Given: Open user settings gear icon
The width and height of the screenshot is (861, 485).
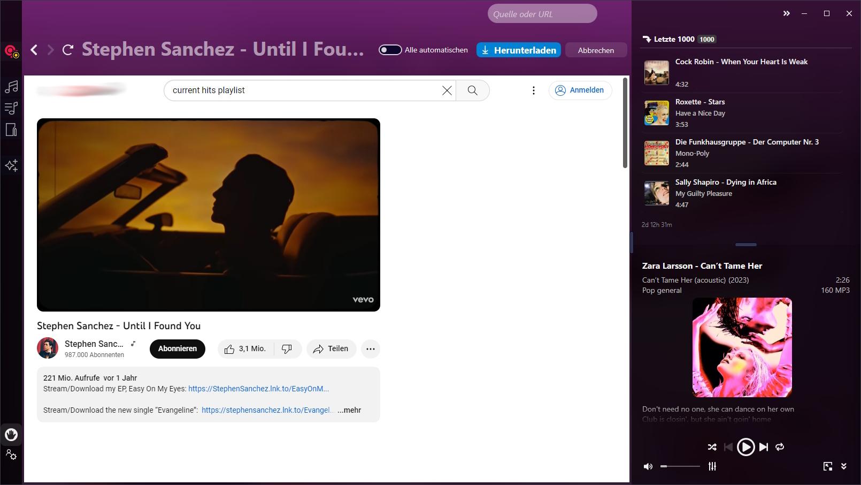Looking at the screenshot, I should pos(11,455).
